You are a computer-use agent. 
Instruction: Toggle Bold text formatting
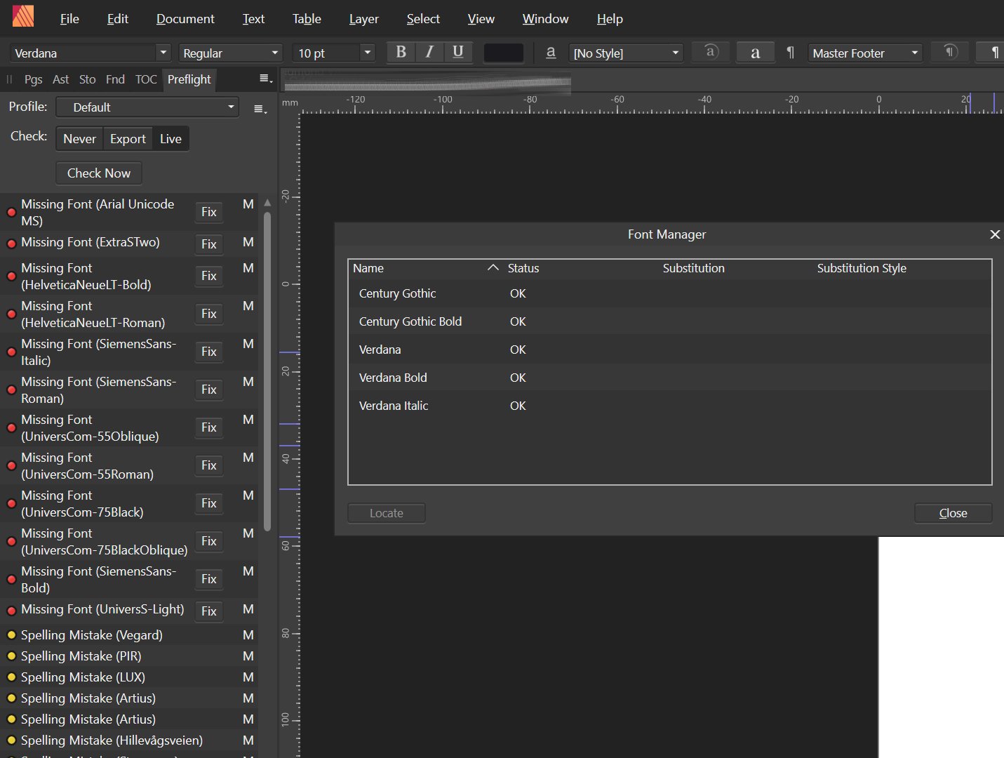pyautogui.click(x=401, y=52)
